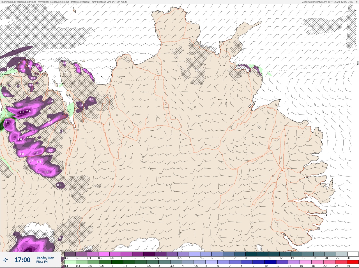359x268 pixels.
Task: Click the 0.8 precipitation value on the map
Action: click(x=39, y=162)
